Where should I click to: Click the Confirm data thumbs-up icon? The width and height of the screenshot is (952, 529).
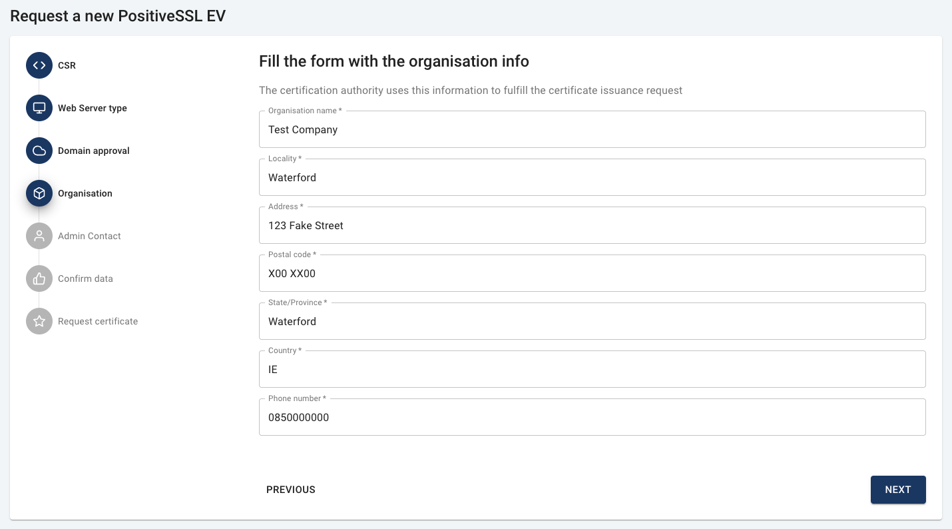tap(39, 278)
